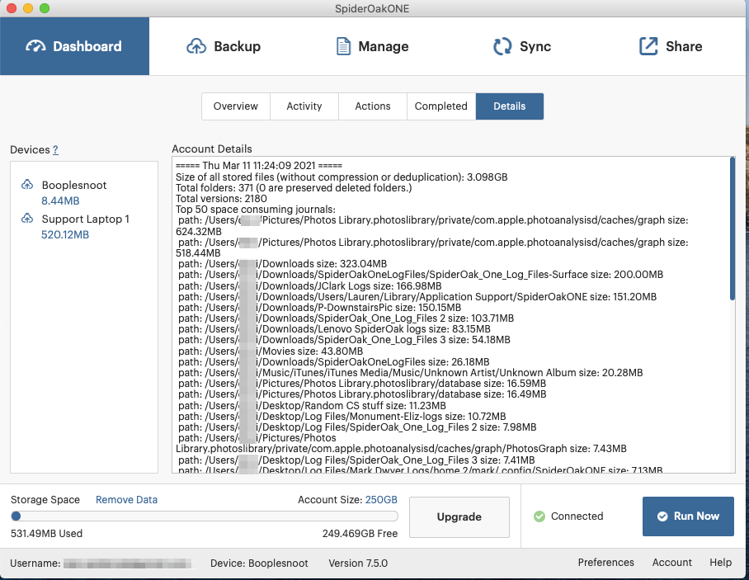Click the Backup cloud upload icon
The image size is (749, 580).
coord(195,46)
